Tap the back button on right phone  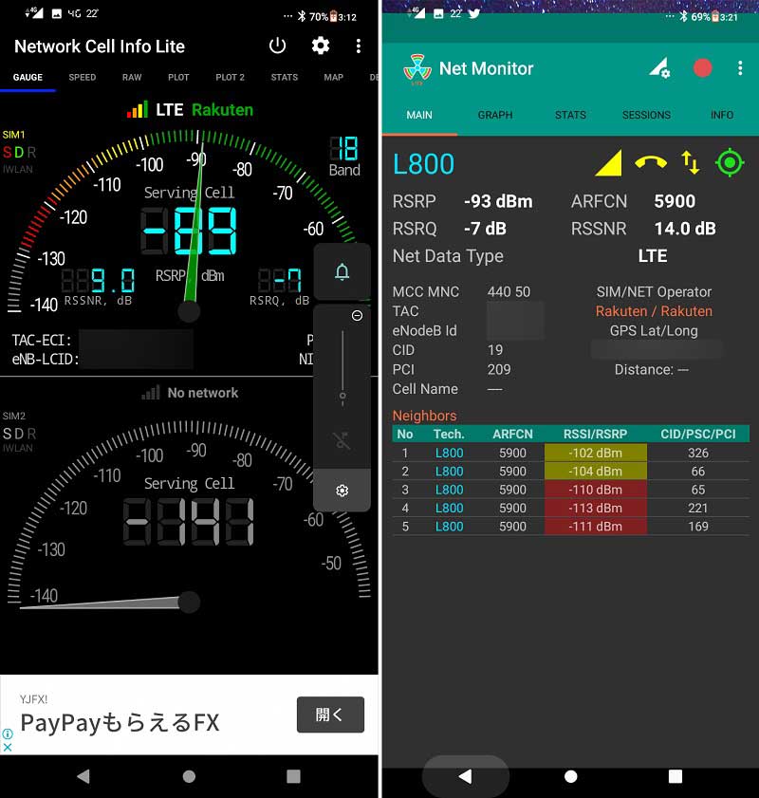(465, 776)
